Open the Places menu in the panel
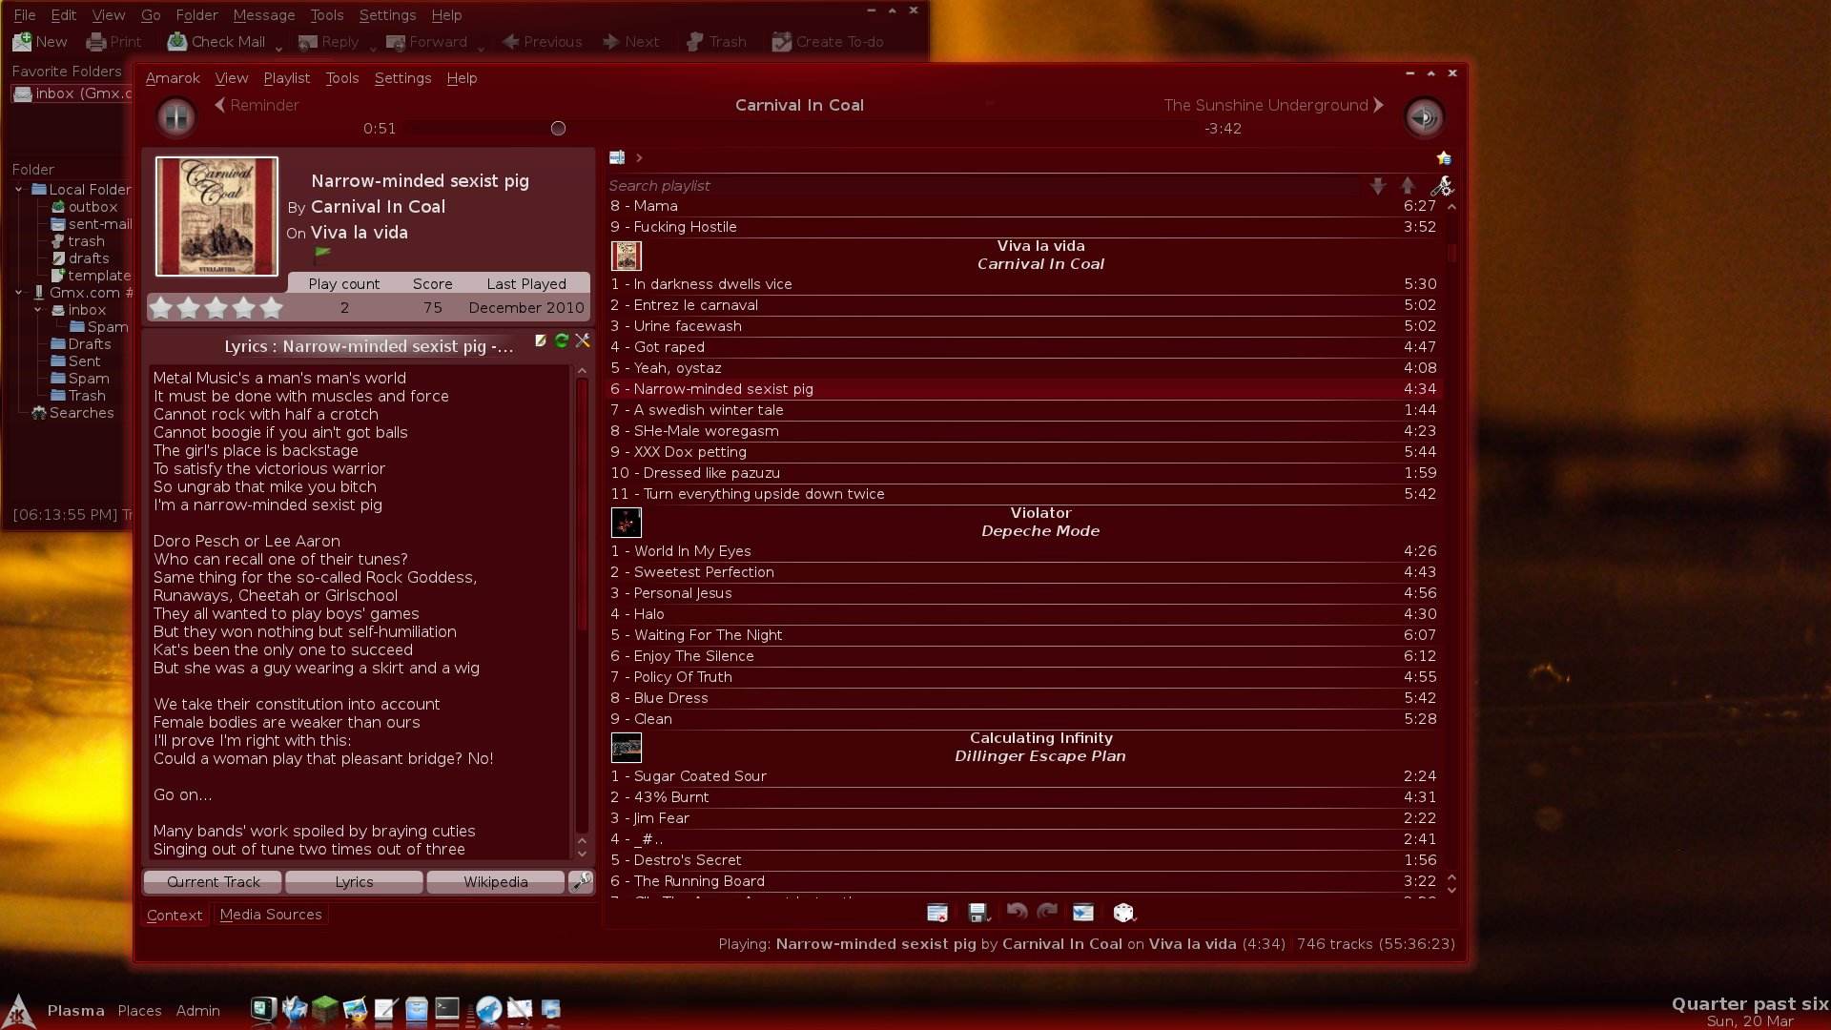The image size is (1831, 1030). 139,1011
